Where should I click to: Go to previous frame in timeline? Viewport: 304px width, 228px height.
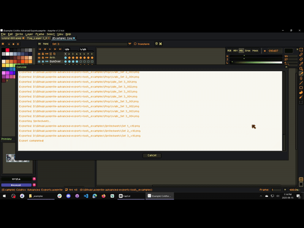click(x=45, y=49)
